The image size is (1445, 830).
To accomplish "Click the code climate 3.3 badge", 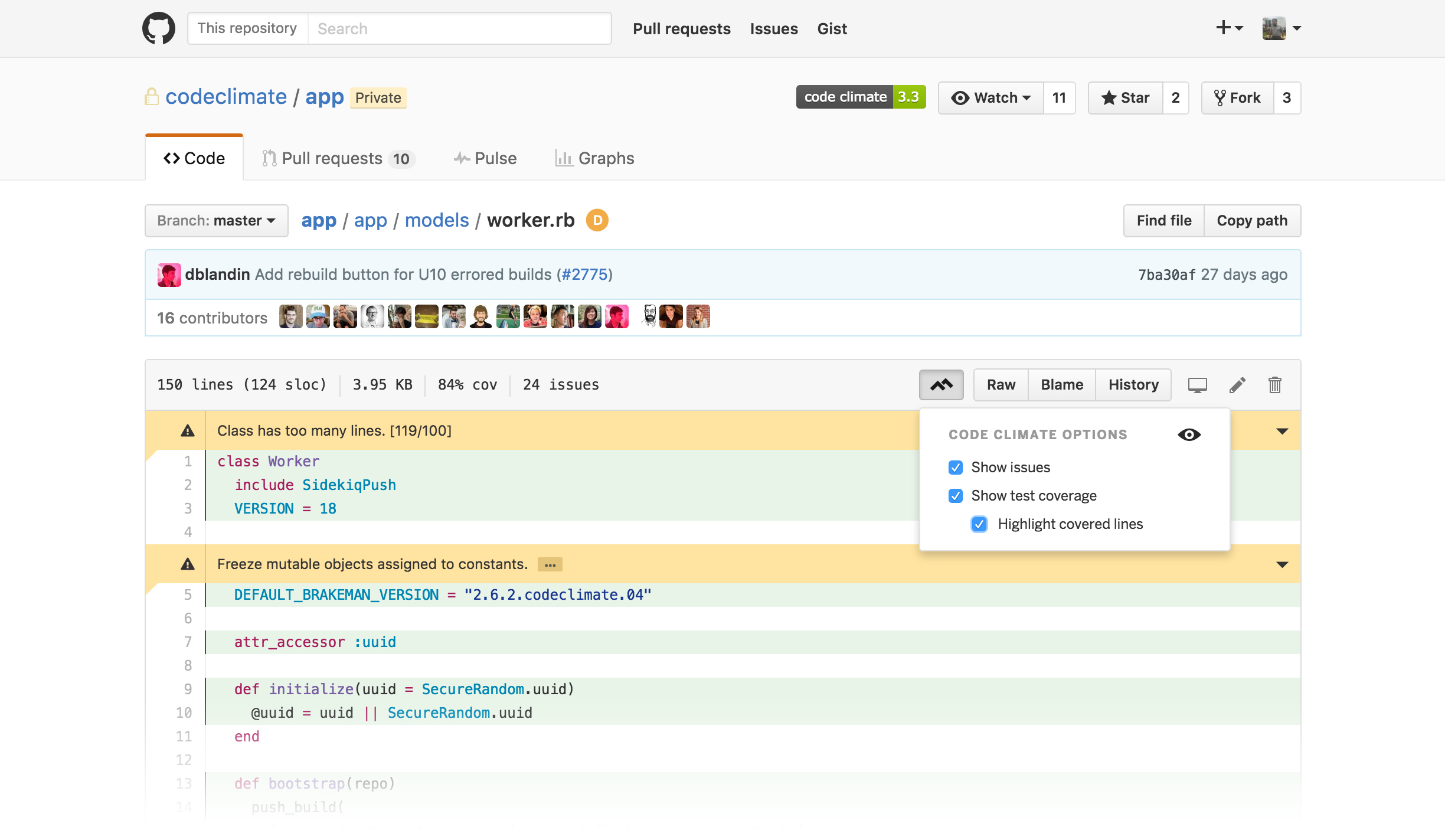I will pyautogui.click(x=861, y=97).
